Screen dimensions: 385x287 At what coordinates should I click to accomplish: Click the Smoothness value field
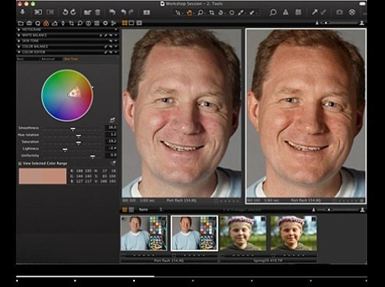pos(111,127)
